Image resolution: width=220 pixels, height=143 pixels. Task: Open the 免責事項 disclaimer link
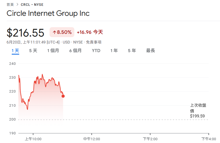click(x=94, y=42)
